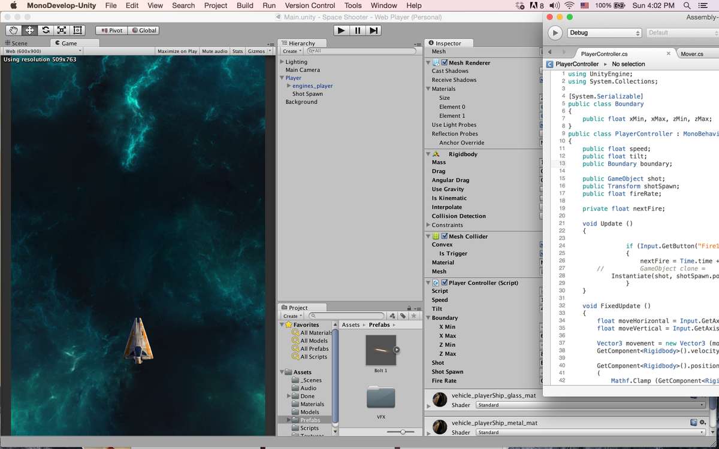Open the Project panel Create button
Screen dimensions: 719x449
(x=292, y=315)
